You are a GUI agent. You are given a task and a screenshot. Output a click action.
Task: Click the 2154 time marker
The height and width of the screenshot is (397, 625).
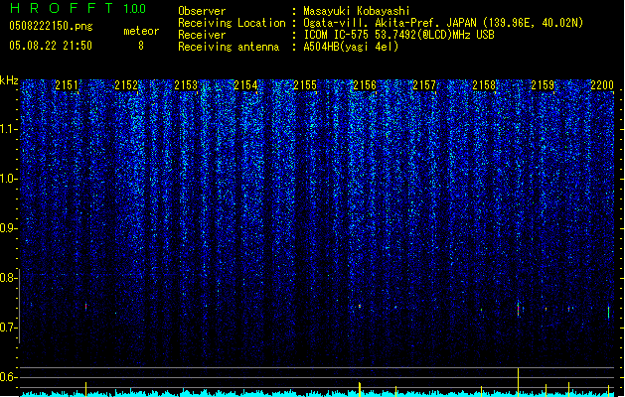pos(245,84)
